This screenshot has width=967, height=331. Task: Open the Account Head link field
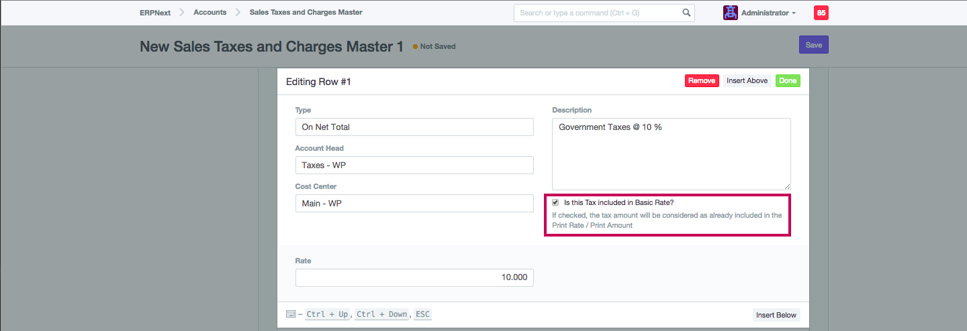[414, 165]
